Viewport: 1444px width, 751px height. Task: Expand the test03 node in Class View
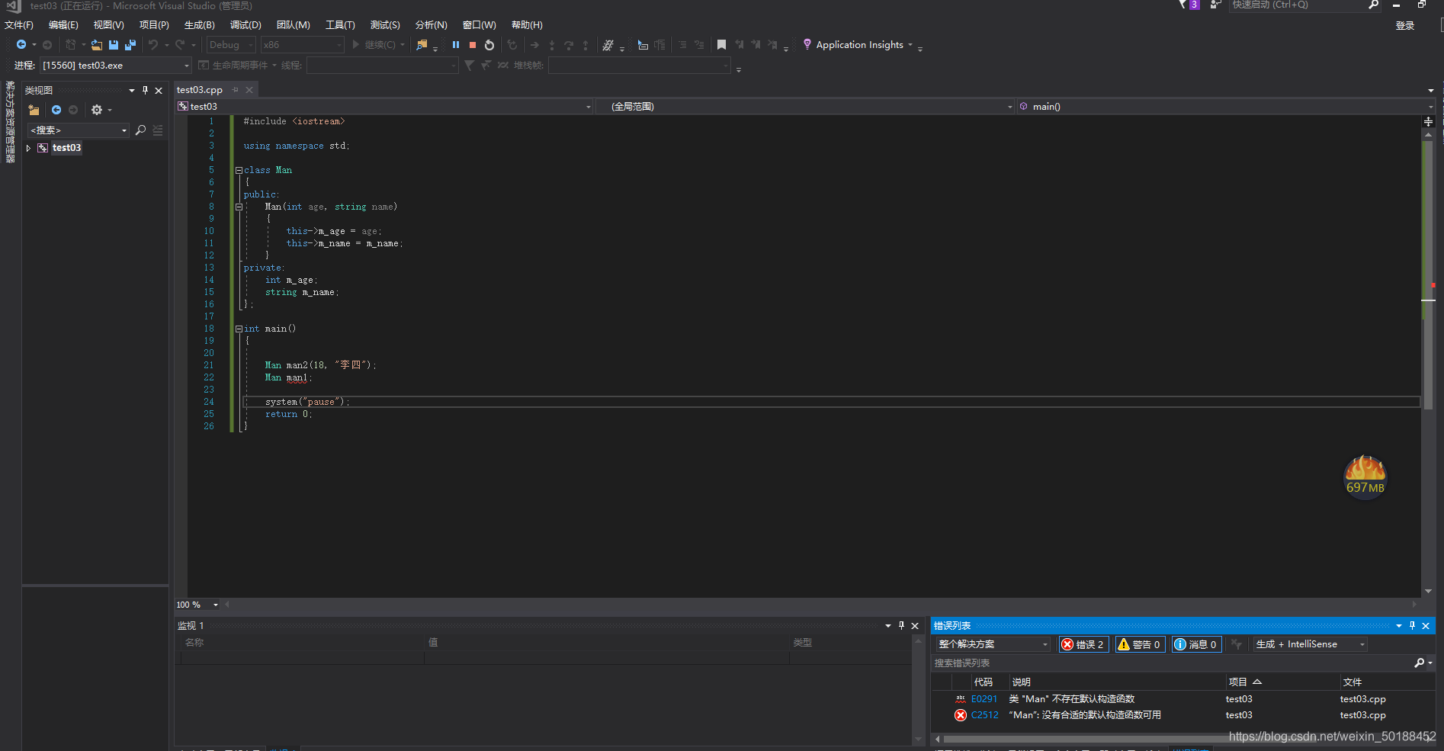click(x=29, y=148)
